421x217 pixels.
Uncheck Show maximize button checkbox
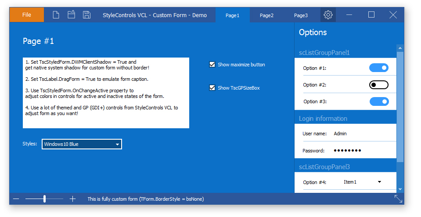coord(212,65)
